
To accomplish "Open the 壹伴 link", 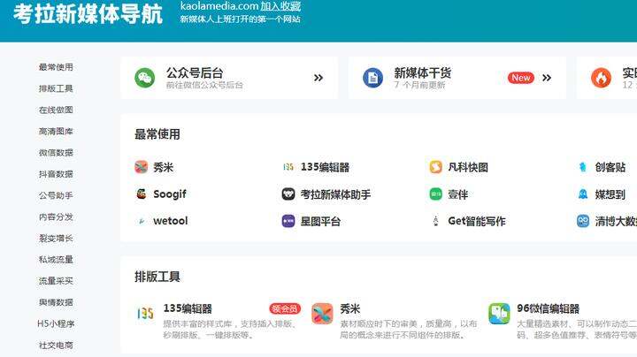I will pos(458,194).
